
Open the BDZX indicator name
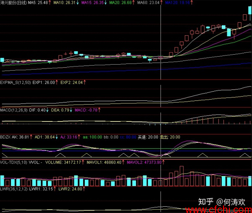coord(5,137)
